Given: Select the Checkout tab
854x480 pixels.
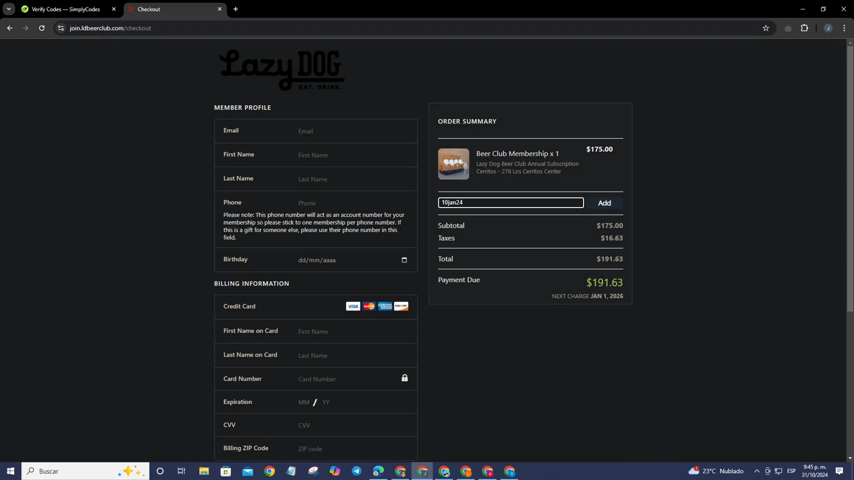Looking at the screenshot, I should coord(171,9).
